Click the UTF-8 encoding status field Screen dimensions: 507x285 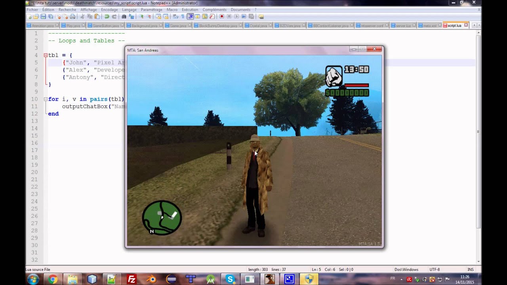click(x=435, y=270)
